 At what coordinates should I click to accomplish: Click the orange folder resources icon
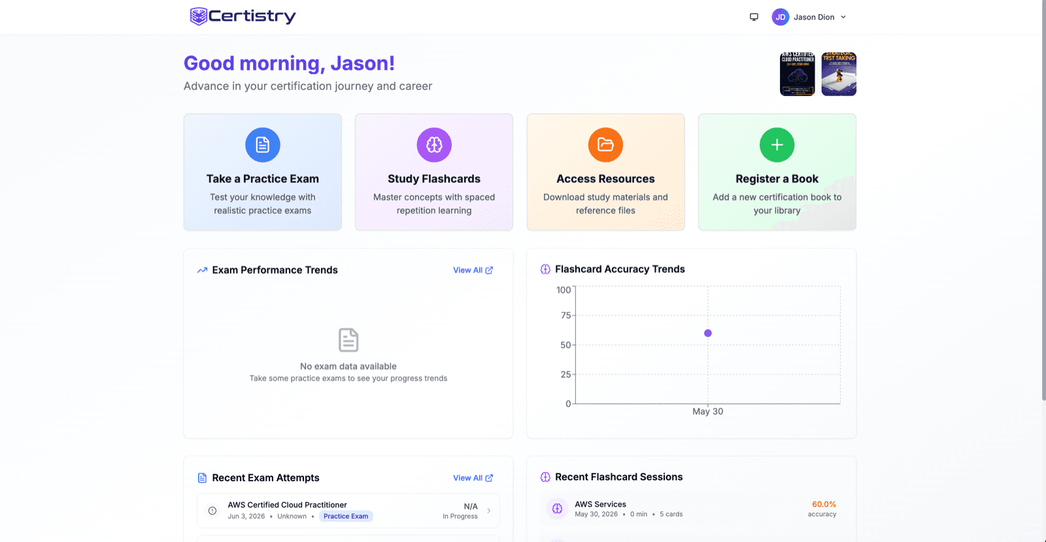tap(605, 144)
